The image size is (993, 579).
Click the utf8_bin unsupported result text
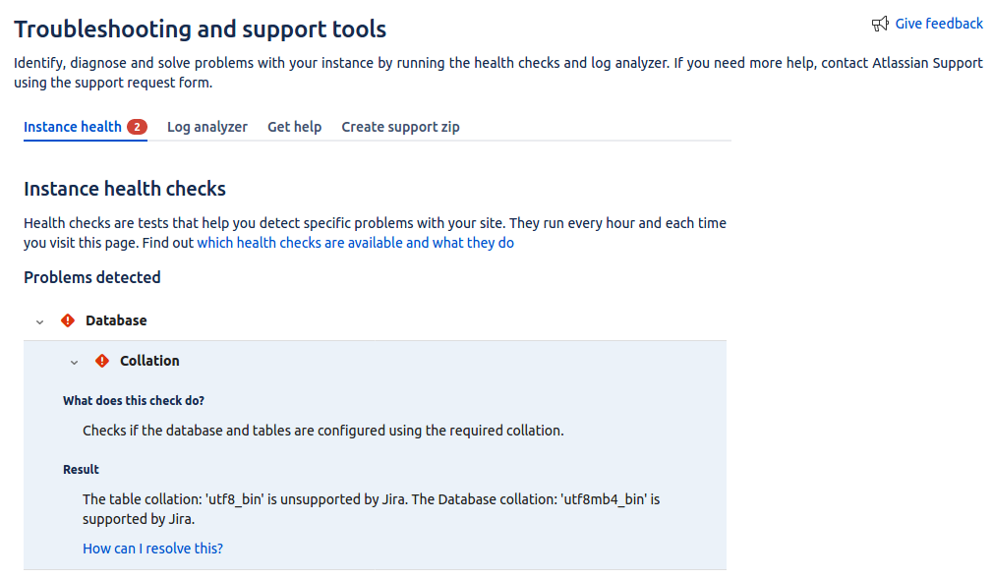(371, 509)
